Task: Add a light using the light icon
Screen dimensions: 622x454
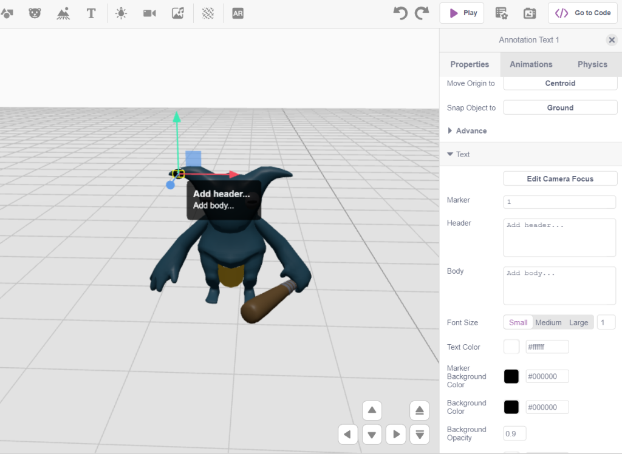Action: [x=121, y=13]
